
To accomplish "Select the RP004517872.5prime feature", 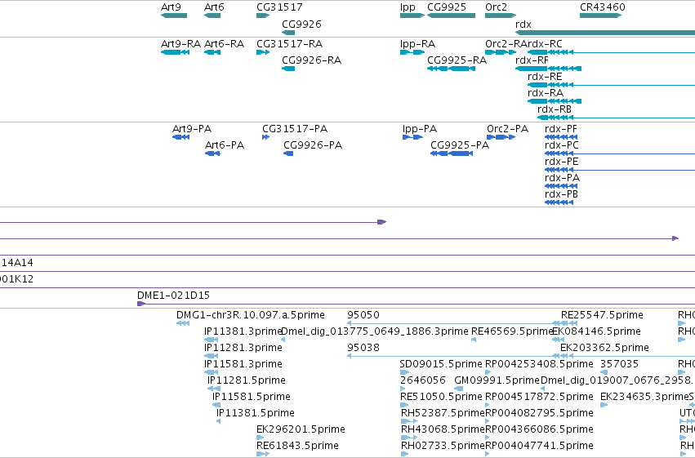I will (x=488, y=405).
